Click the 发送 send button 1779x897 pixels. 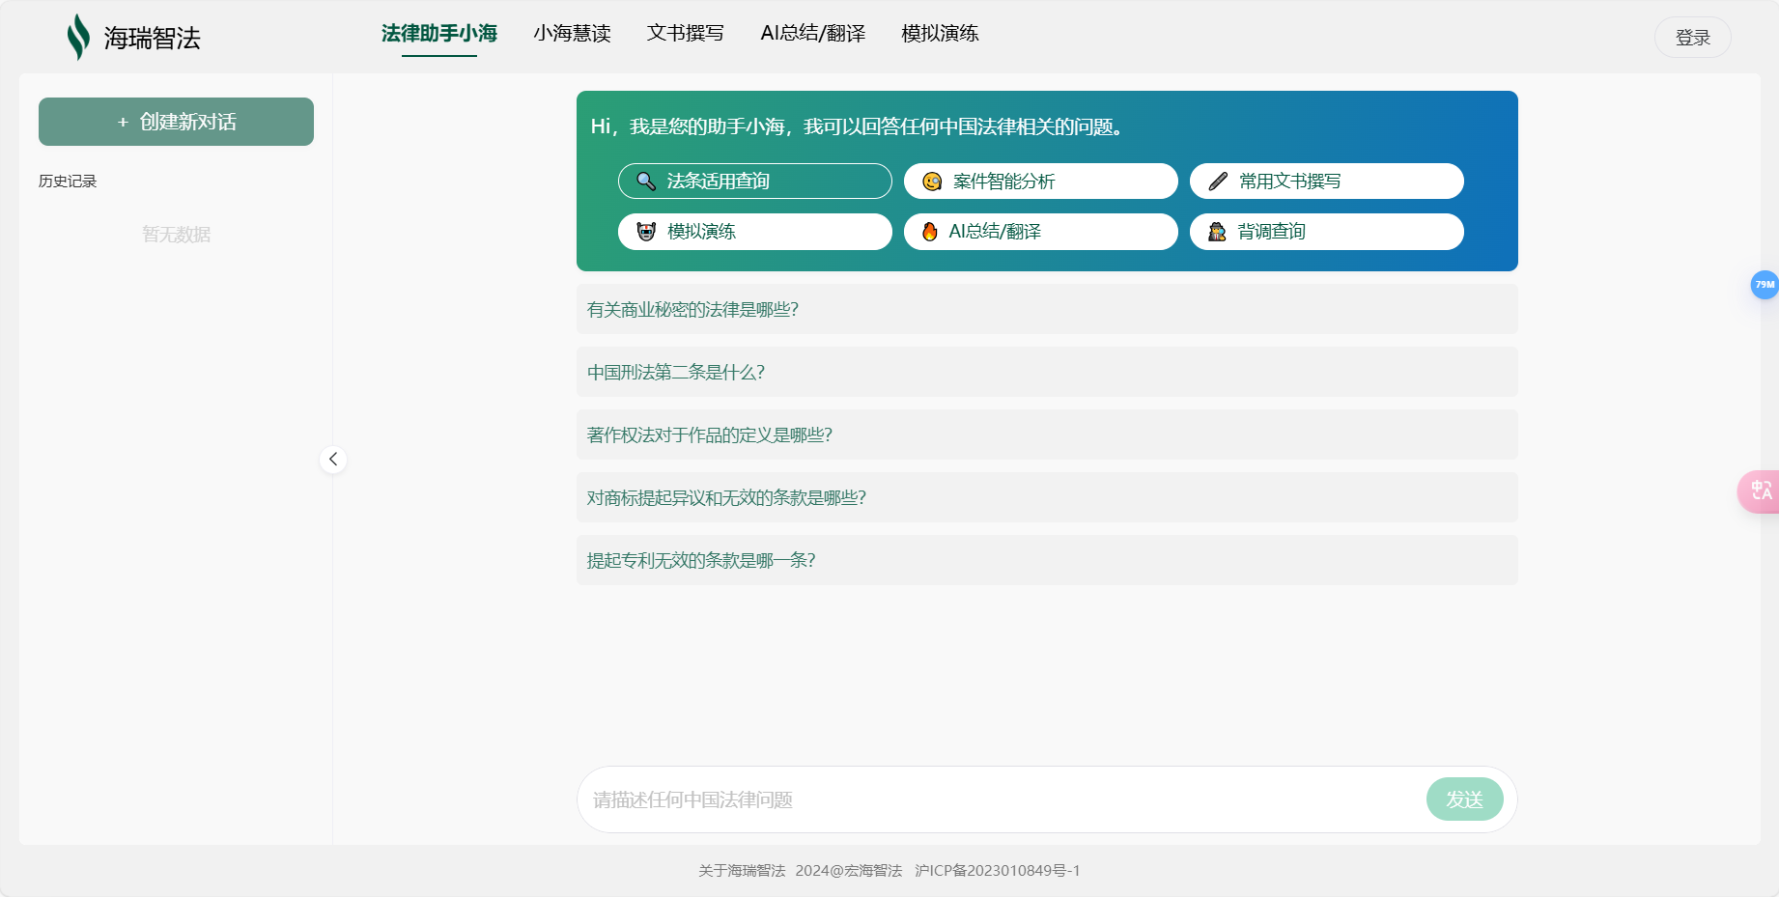point(1464,799)
